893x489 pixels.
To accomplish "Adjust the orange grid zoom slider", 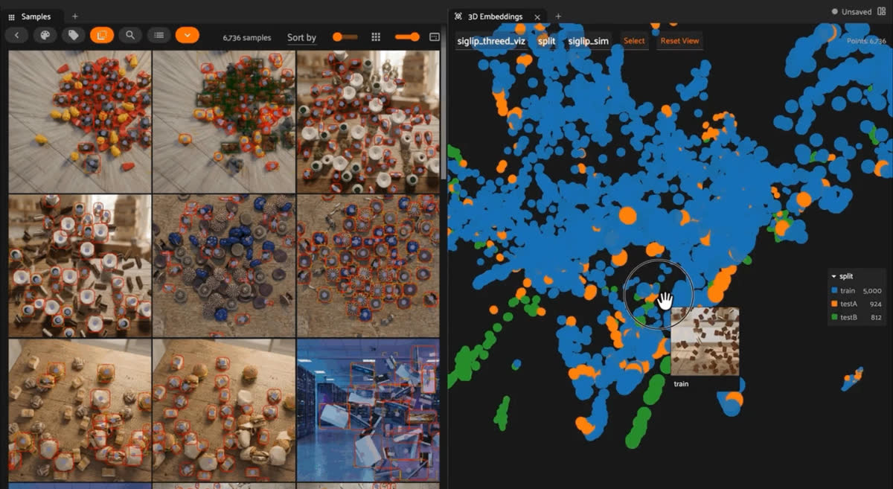I will click(407, 36).
